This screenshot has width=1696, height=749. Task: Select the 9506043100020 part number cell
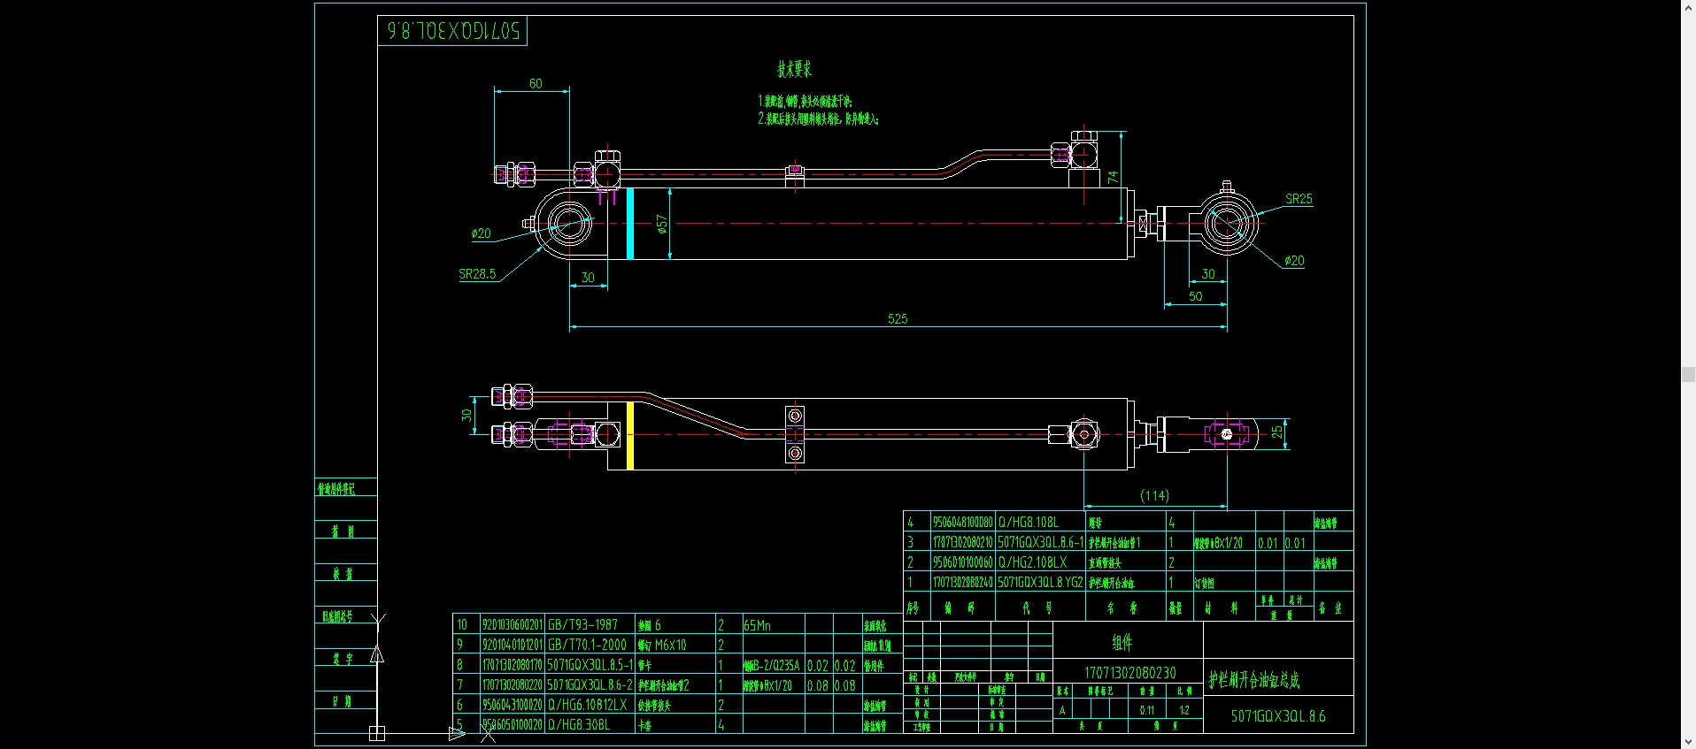(513, 705)
